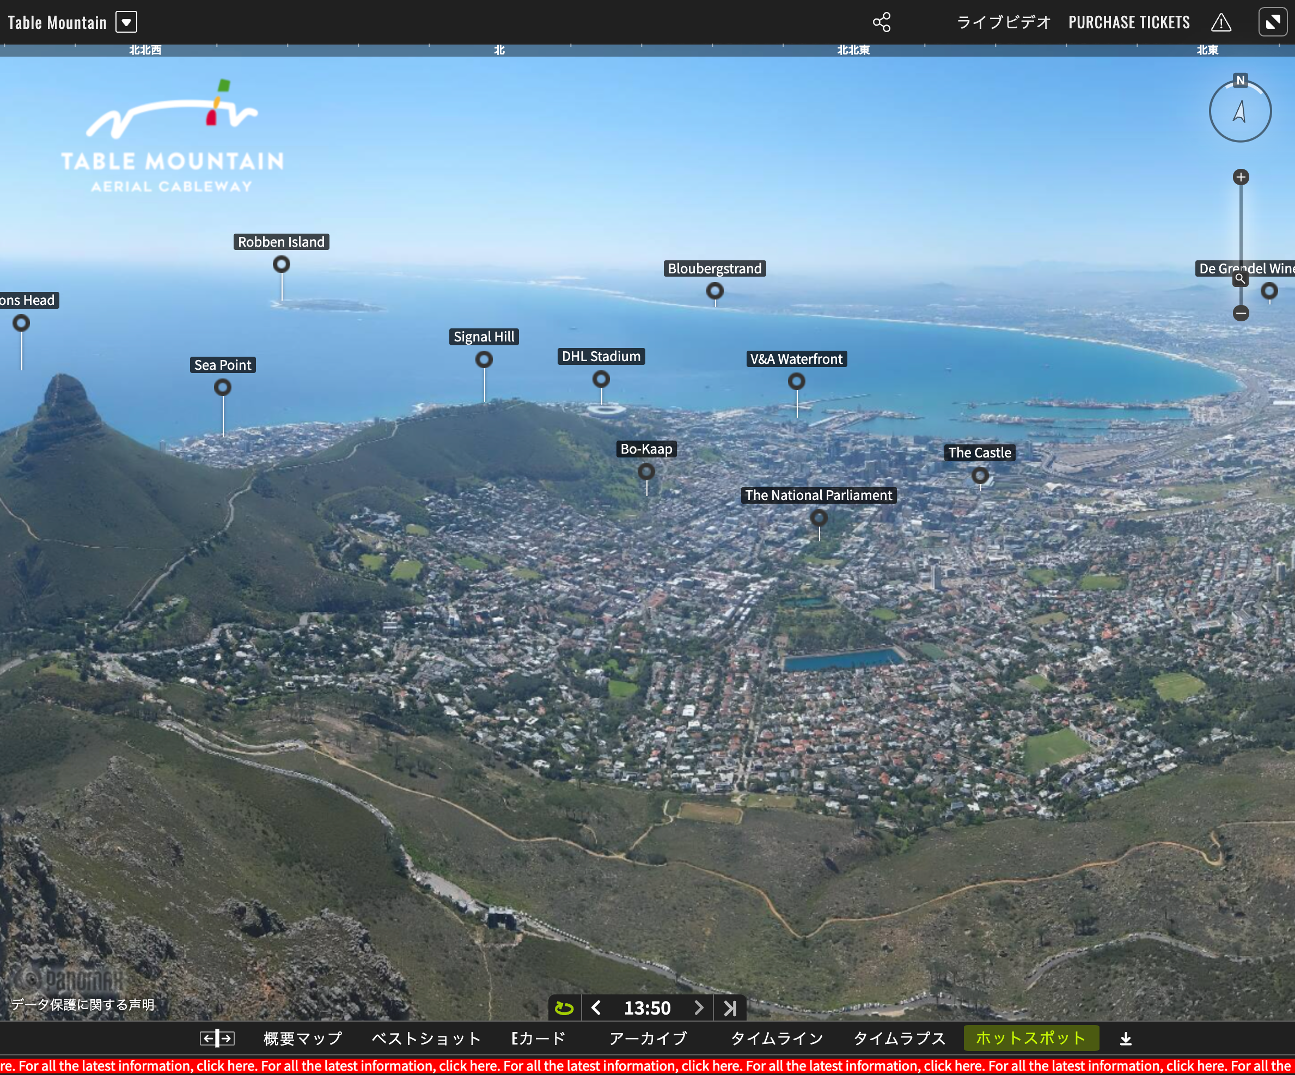Click the green refresh loop icon
This screenshot has width=1295, height=1075.
coord(564,1008)
